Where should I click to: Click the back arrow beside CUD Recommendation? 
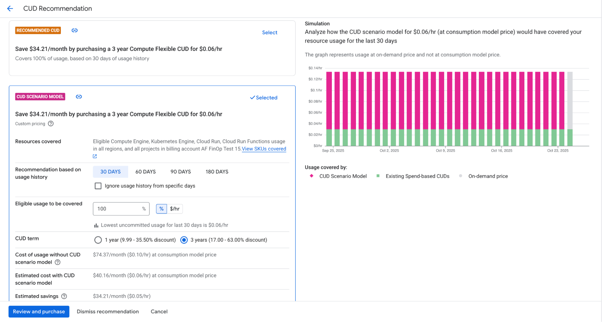pyautogui.click(x=10, y=8)
